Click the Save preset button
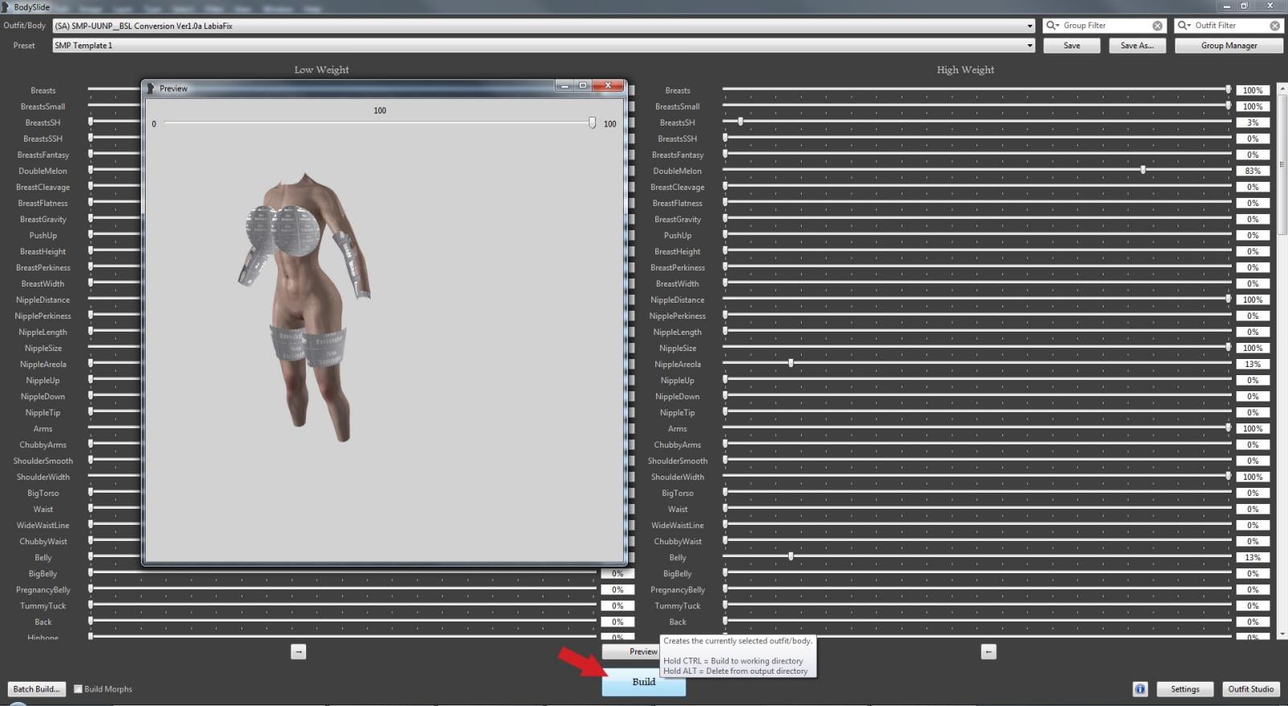 point(1071,46)
